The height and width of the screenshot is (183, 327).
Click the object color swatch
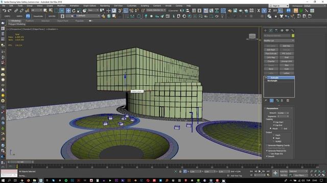point(293,36)
